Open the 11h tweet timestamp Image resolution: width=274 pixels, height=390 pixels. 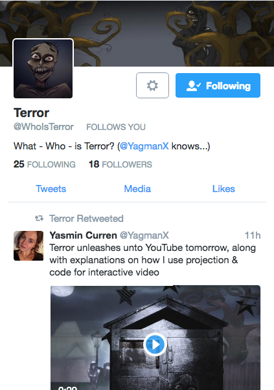pyautogui.click(x=253, y=235)
